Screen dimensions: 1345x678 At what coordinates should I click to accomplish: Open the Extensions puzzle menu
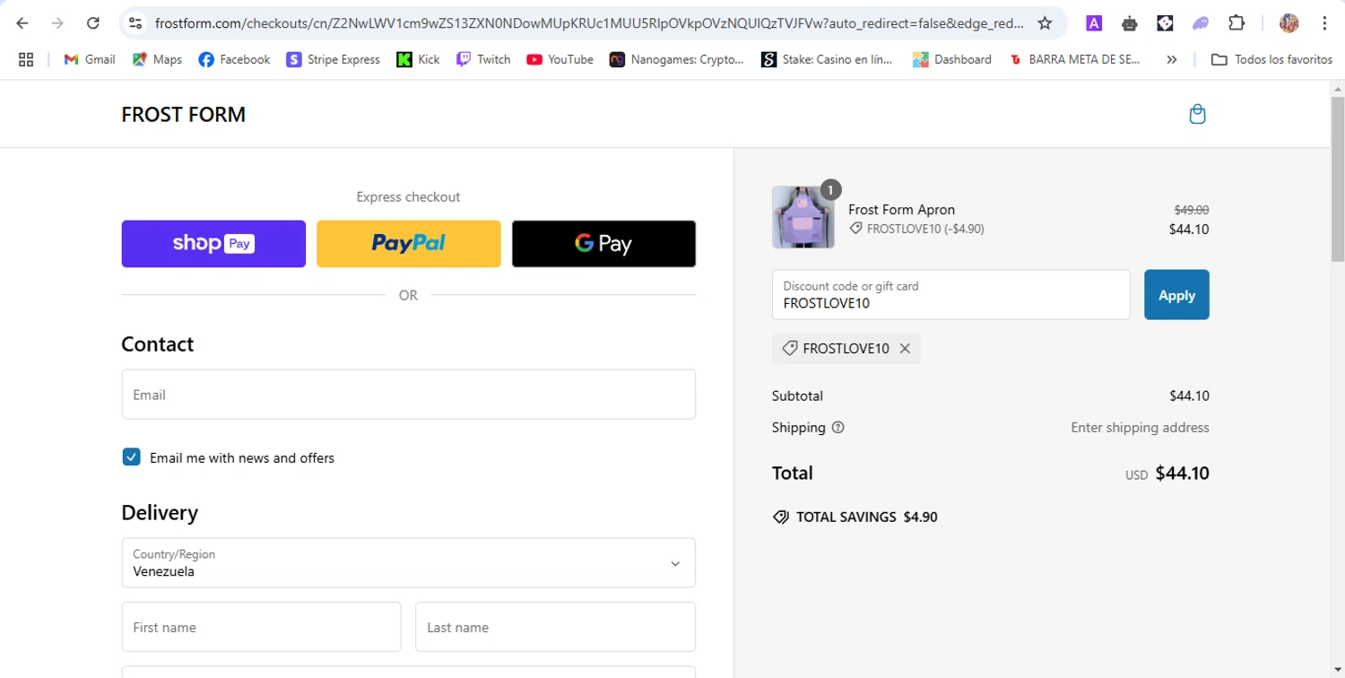click(1237, 23)
